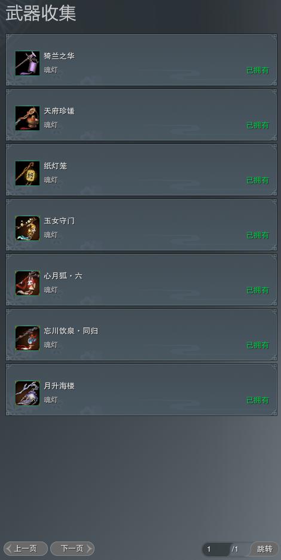Click the 猗兰之华 purple lantern icon
Viewport: 281px width, 560px height.
click(28, 63)
